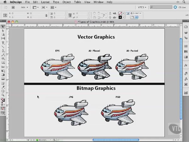Open the Stroke panel icon

point(186,46)
